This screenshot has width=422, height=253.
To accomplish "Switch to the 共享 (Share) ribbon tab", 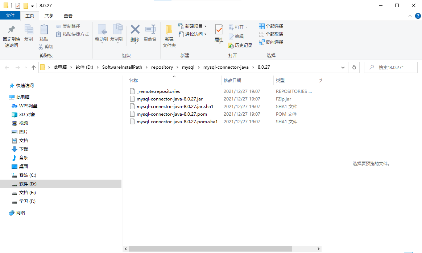I will point(49,16).
